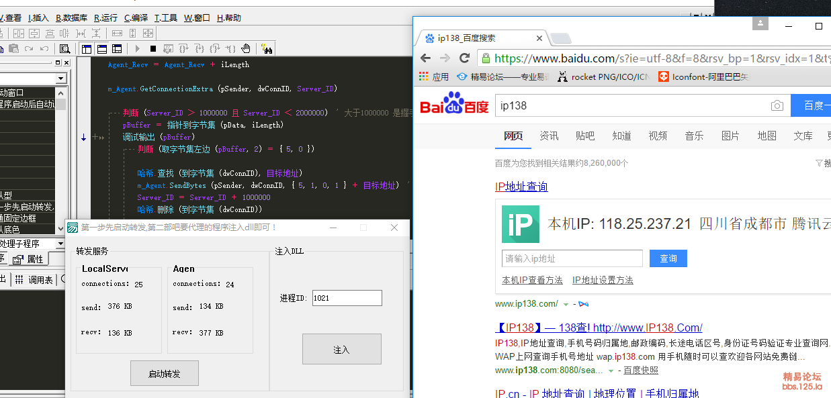
Task: Open the combo box at top of left panel
Action: coord(61,79)
